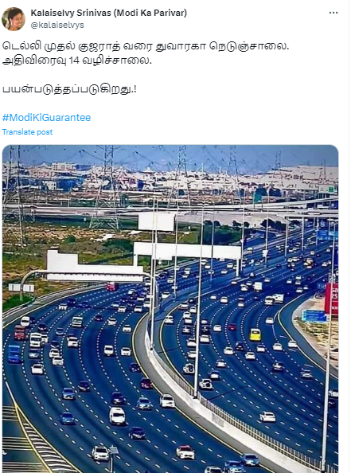
Task: Click the small upper white blank sign panel
Action: (x=156, y=221)
